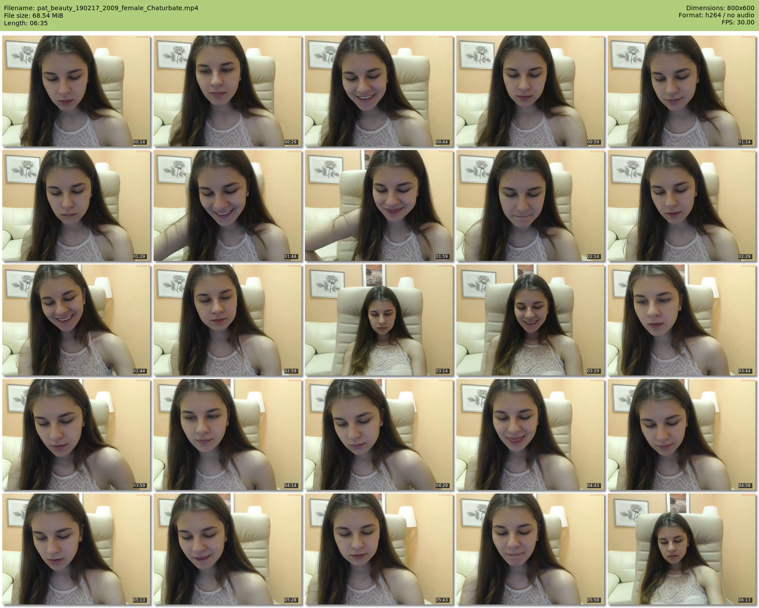Open the frame labeled 04:29
759x608 pixels.
pos(379,434)
